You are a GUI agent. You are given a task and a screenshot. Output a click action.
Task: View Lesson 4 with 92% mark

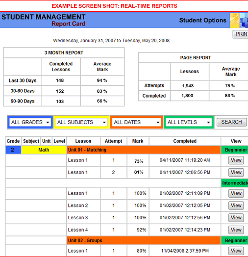236,230
